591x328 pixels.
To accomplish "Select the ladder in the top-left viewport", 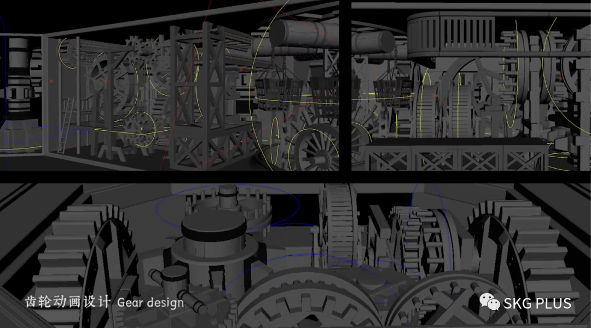I will point(68,124).
